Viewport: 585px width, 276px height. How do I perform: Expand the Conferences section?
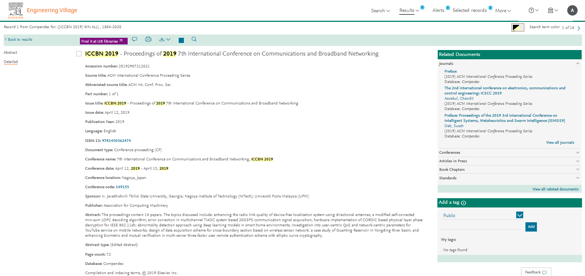[x=578, y=153]
